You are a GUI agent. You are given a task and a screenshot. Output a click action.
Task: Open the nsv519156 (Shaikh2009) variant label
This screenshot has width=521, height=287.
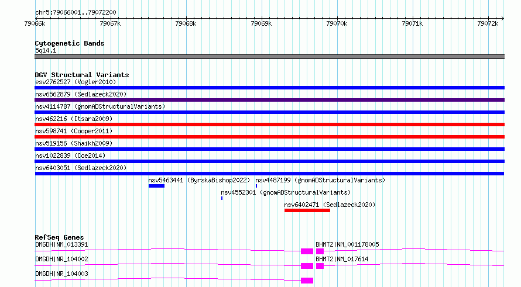coord(74,143)
